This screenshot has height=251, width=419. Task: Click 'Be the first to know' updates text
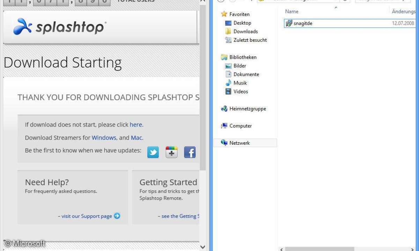click(83, 151)
